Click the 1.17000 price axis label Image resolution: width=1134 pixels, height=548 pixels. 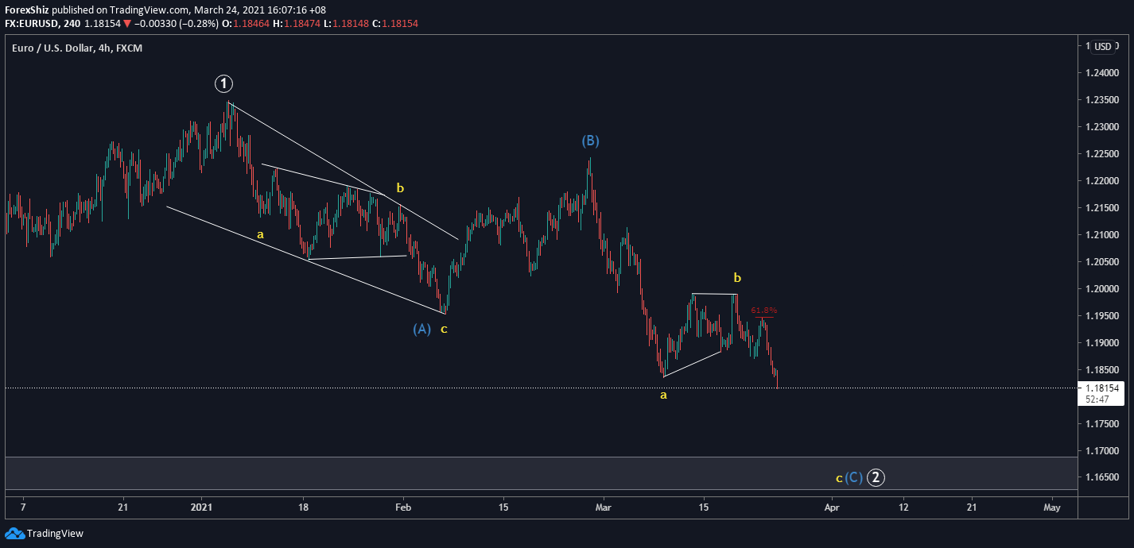point(1101,451)
